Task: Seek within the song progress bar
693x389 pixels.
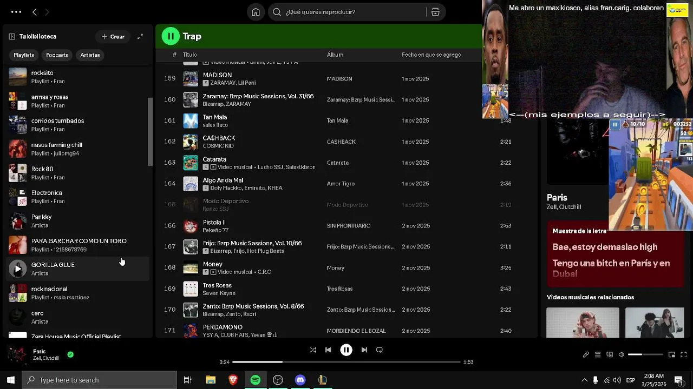Action: pos(346,362)
